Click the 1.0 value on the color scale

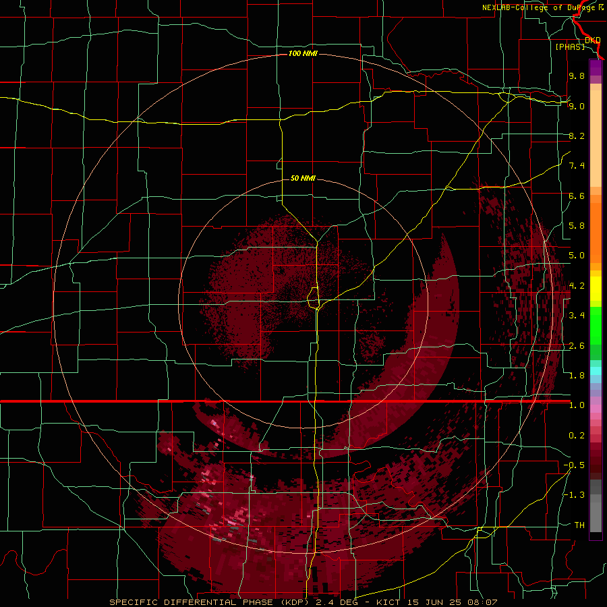click(x=577, y=405)
